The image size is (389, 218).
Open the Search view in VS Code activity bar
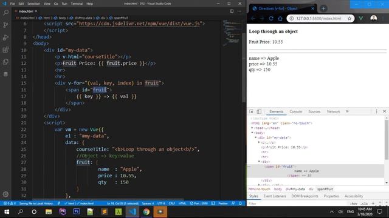pyautogui.click(x=5, y=12)
